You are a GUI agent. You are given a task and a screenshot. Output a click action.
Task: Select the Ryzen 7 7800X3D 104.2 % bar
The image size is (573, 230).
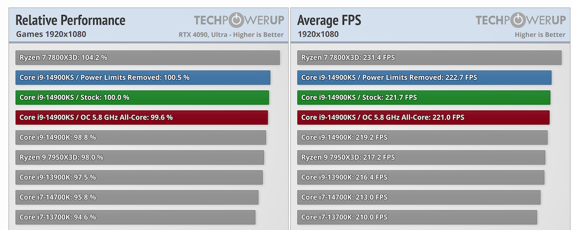pos(148,58)
